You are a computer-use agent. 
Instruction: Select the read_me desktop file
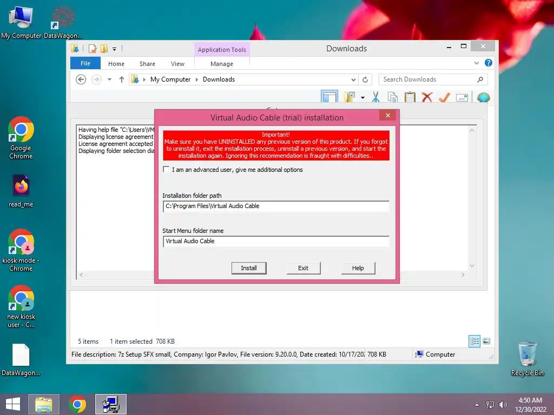(21, 191)
